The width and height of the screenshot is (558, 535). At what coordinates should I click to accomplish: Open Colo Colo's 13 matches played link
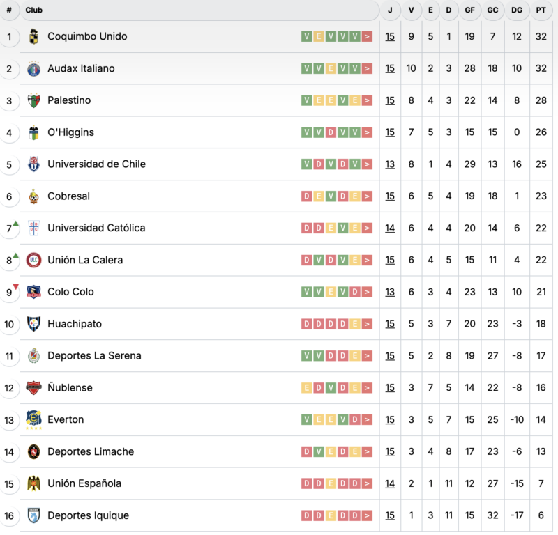[390, 292]
